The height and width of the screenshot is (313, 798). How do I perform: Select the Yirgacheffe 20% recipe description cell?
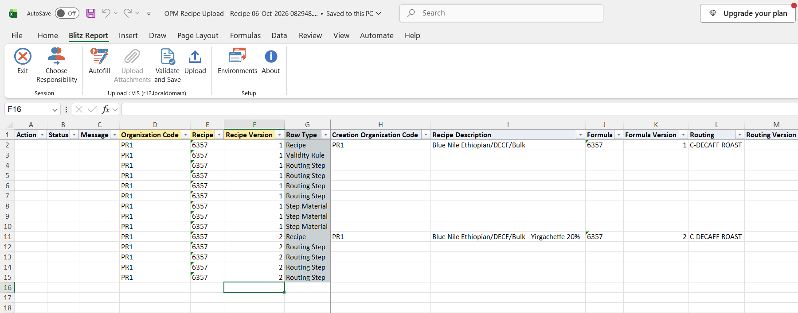point(508,236)
